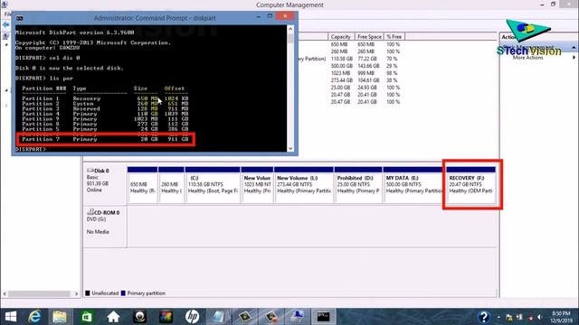This screenshot has width=579, height=325.
Task: Select the RECOVERY (F:) 20.47 GB partition block
Action: 470,184
